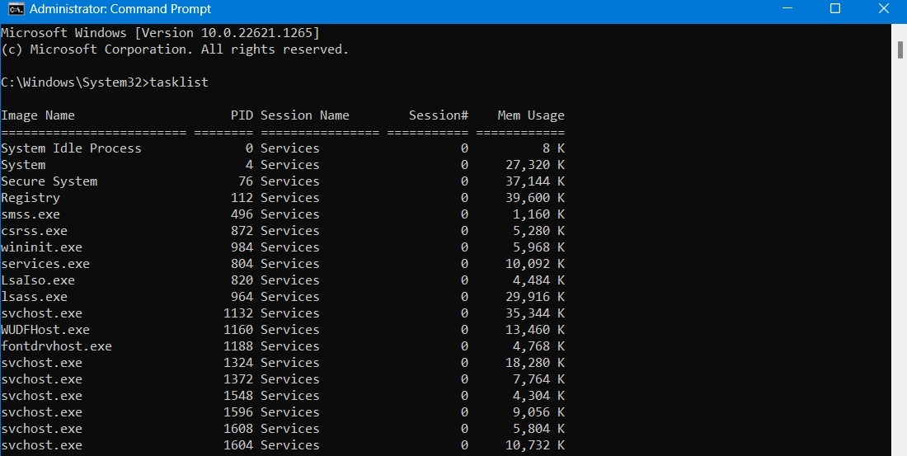The image size is (907, 456).
Task: Click the 'C:\Windows\System32>' prompt path
Action: coord(74,82)
